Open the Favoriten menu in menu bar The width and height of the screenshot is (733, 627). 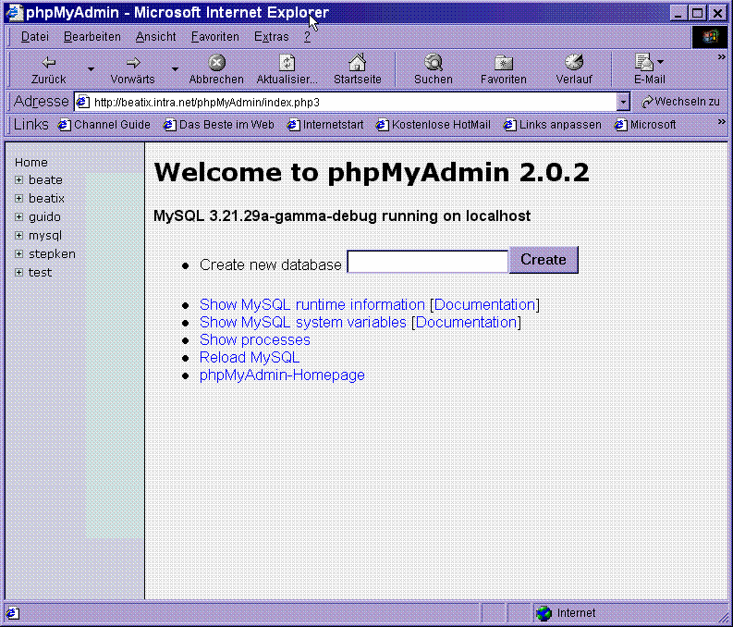coord(214,37)
